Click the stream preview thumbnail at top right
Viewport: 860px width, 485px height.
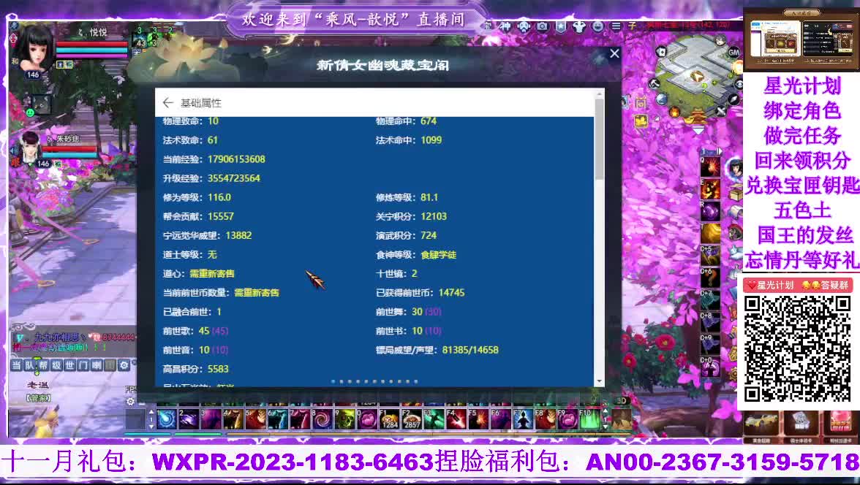(x=801, y=39)
